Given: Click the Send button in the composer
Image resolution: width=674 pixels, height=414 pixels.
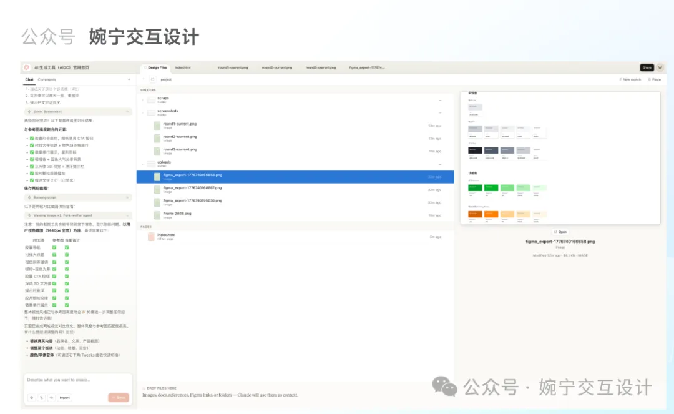Looking at the screenshot, I should coord(119,398).
